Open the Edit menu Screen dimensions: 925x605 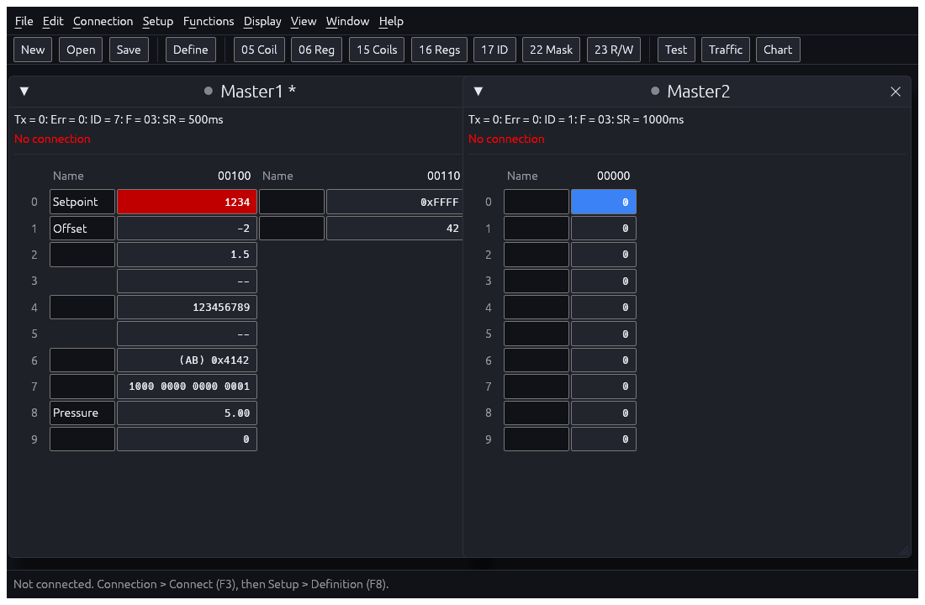click(x=52, y=21)
